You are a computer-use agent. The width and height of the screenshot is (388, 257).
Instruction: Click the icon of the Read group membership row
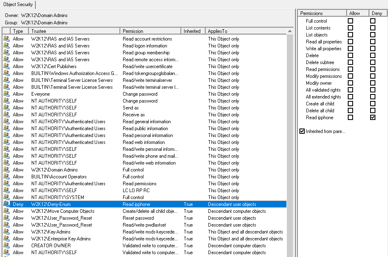[x=7, y=53]
